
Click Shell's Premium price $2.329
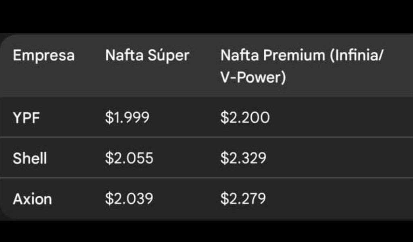243,158
